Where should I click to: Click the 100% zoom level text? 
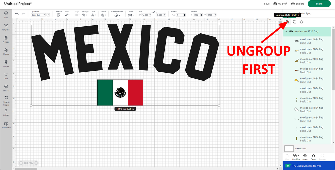pos(28,163)
